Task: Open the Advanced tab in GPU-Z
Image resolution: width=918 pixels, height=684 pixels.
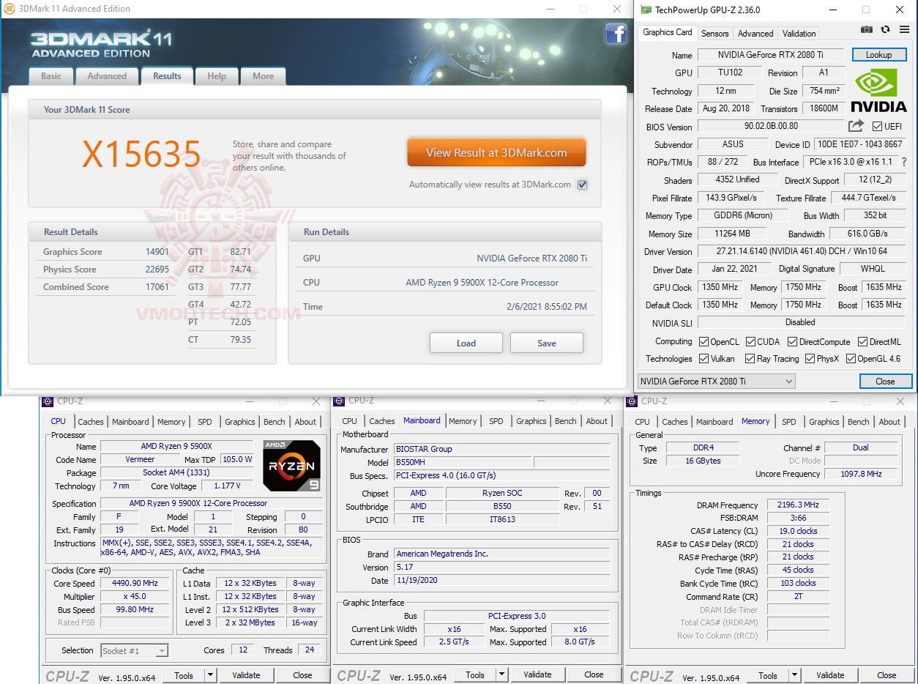Action: point(755,34)
